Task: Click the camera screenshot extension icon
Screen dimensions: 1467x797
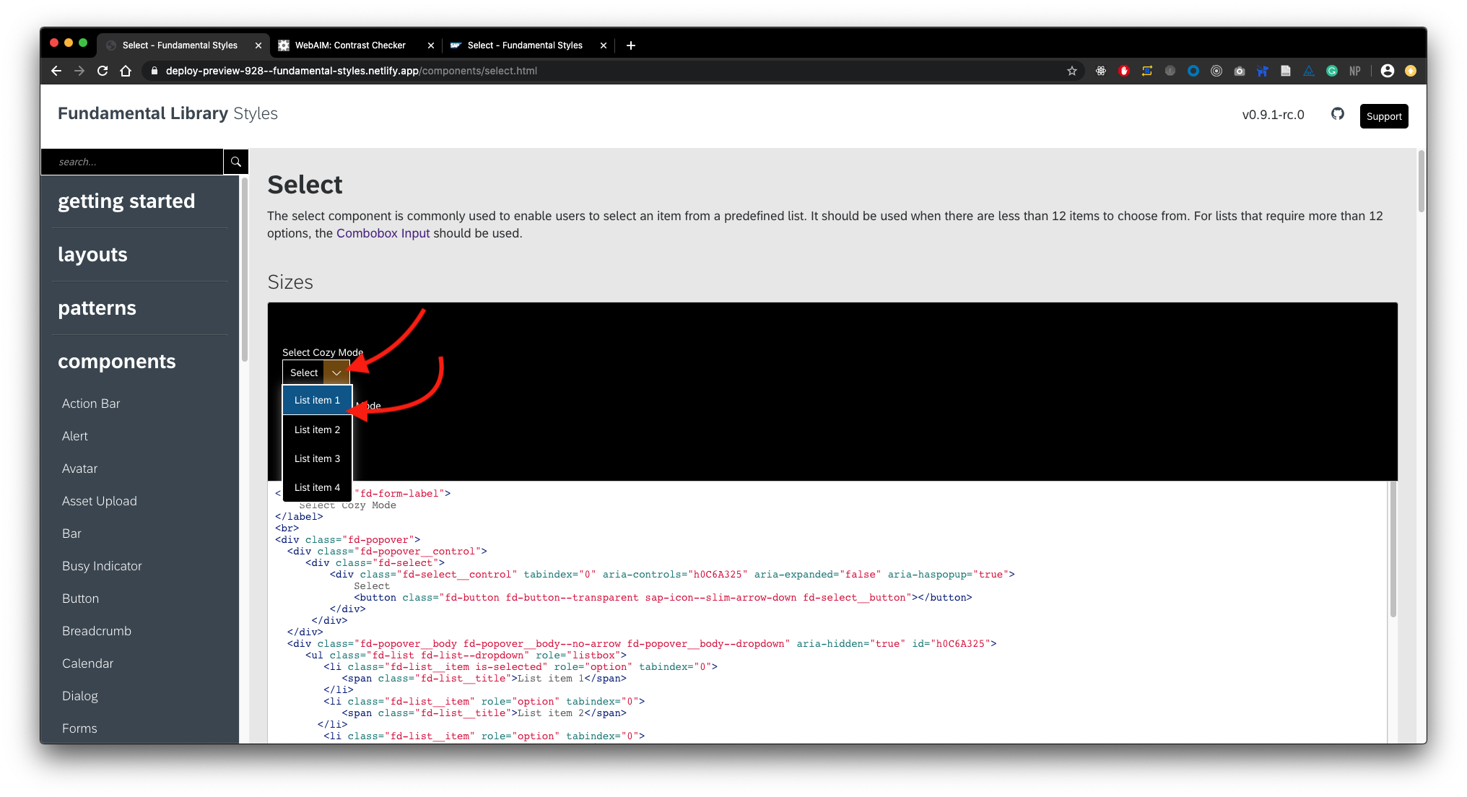Action: 1240,71
